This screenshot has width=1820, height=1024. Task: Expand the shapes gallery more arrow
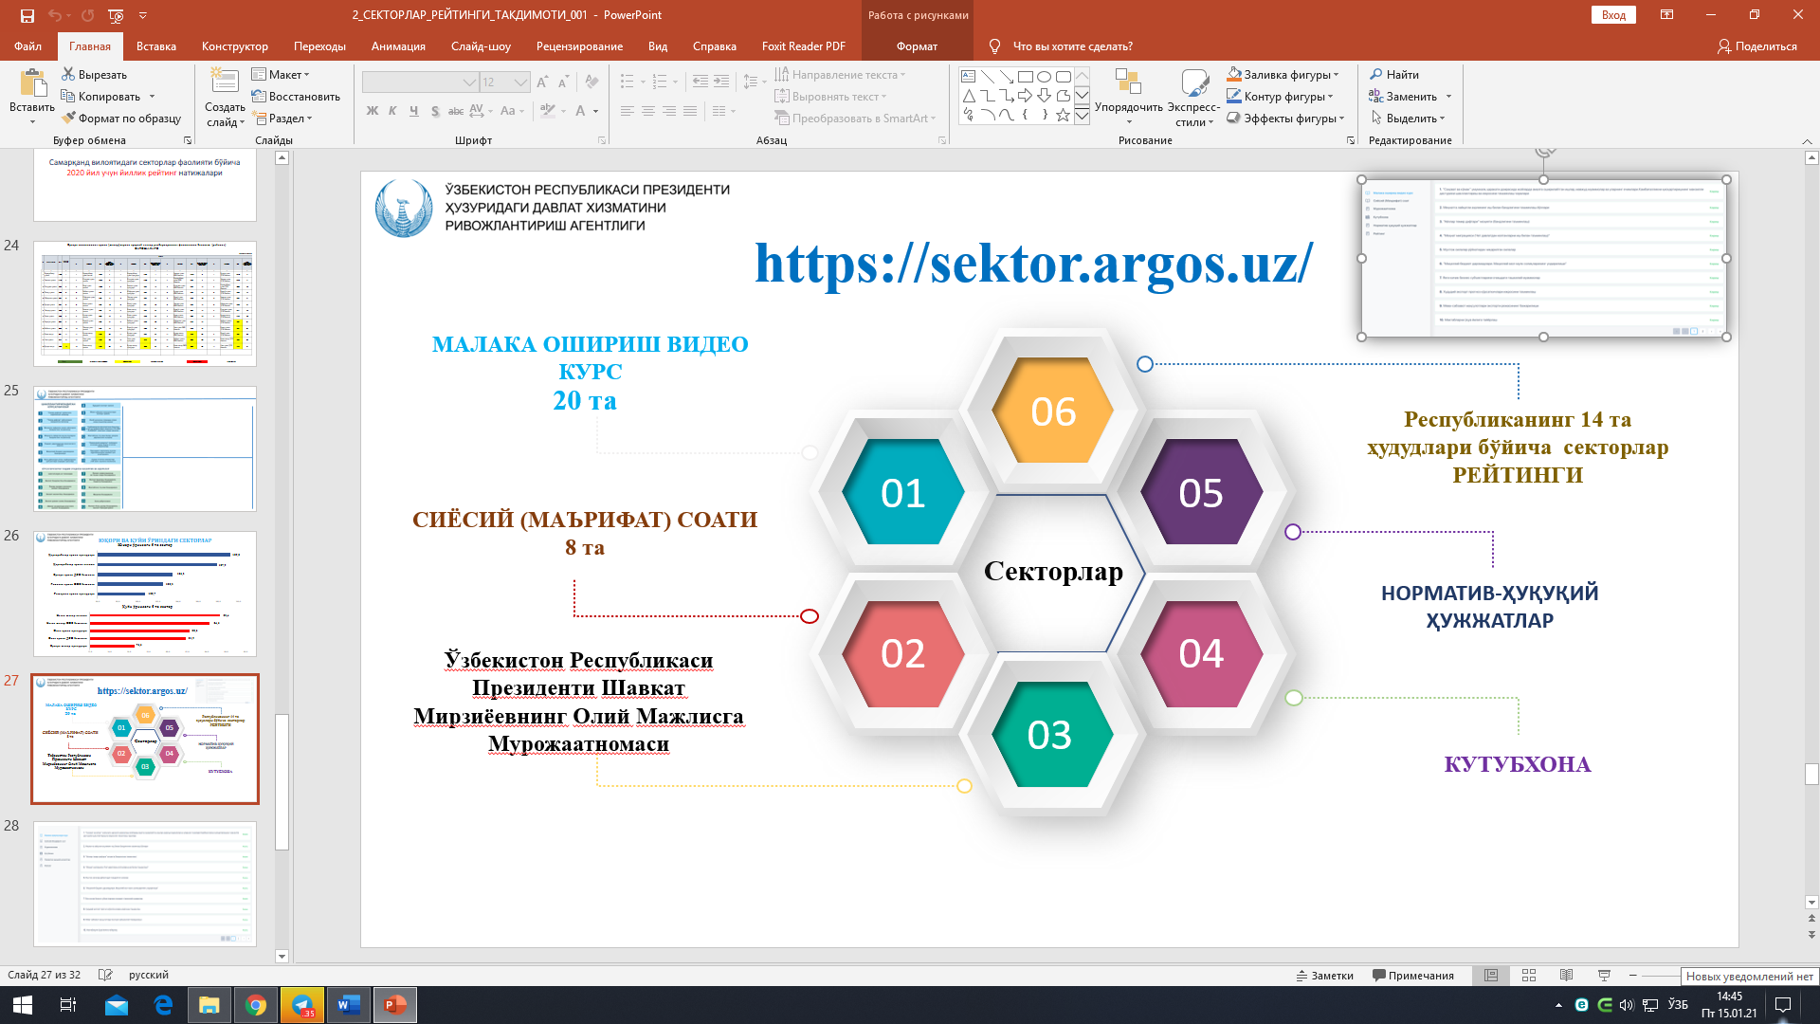click(x=1082, y=115)
